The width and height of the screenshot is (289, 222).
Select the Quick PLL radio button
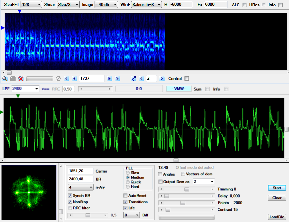pyautogui.click(x=127, y=182)
